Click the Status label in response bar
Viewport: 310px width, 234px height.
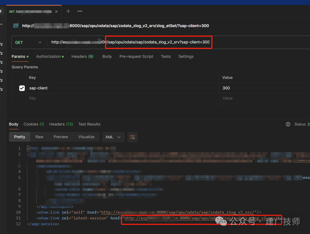point(300,124)
